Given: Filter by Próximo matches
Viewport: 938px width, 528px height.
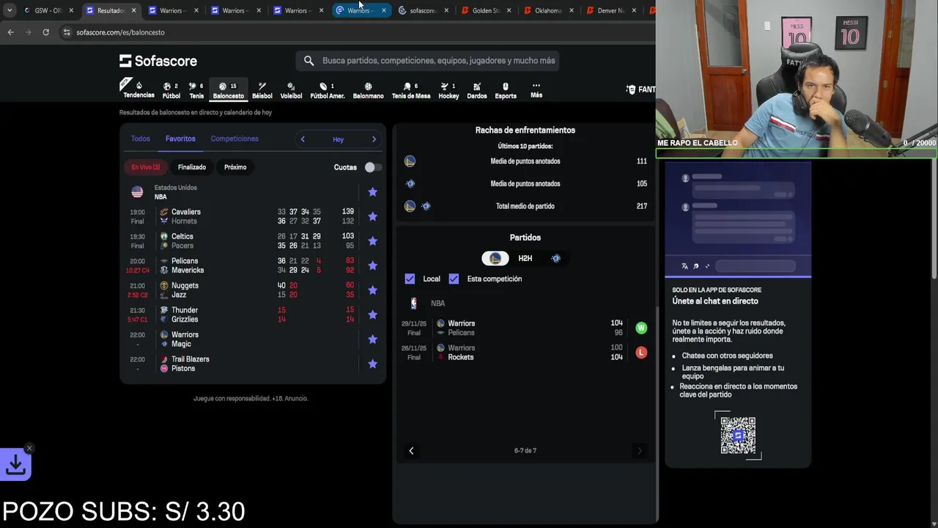Looking at the screenshot, I should point(235,167).
